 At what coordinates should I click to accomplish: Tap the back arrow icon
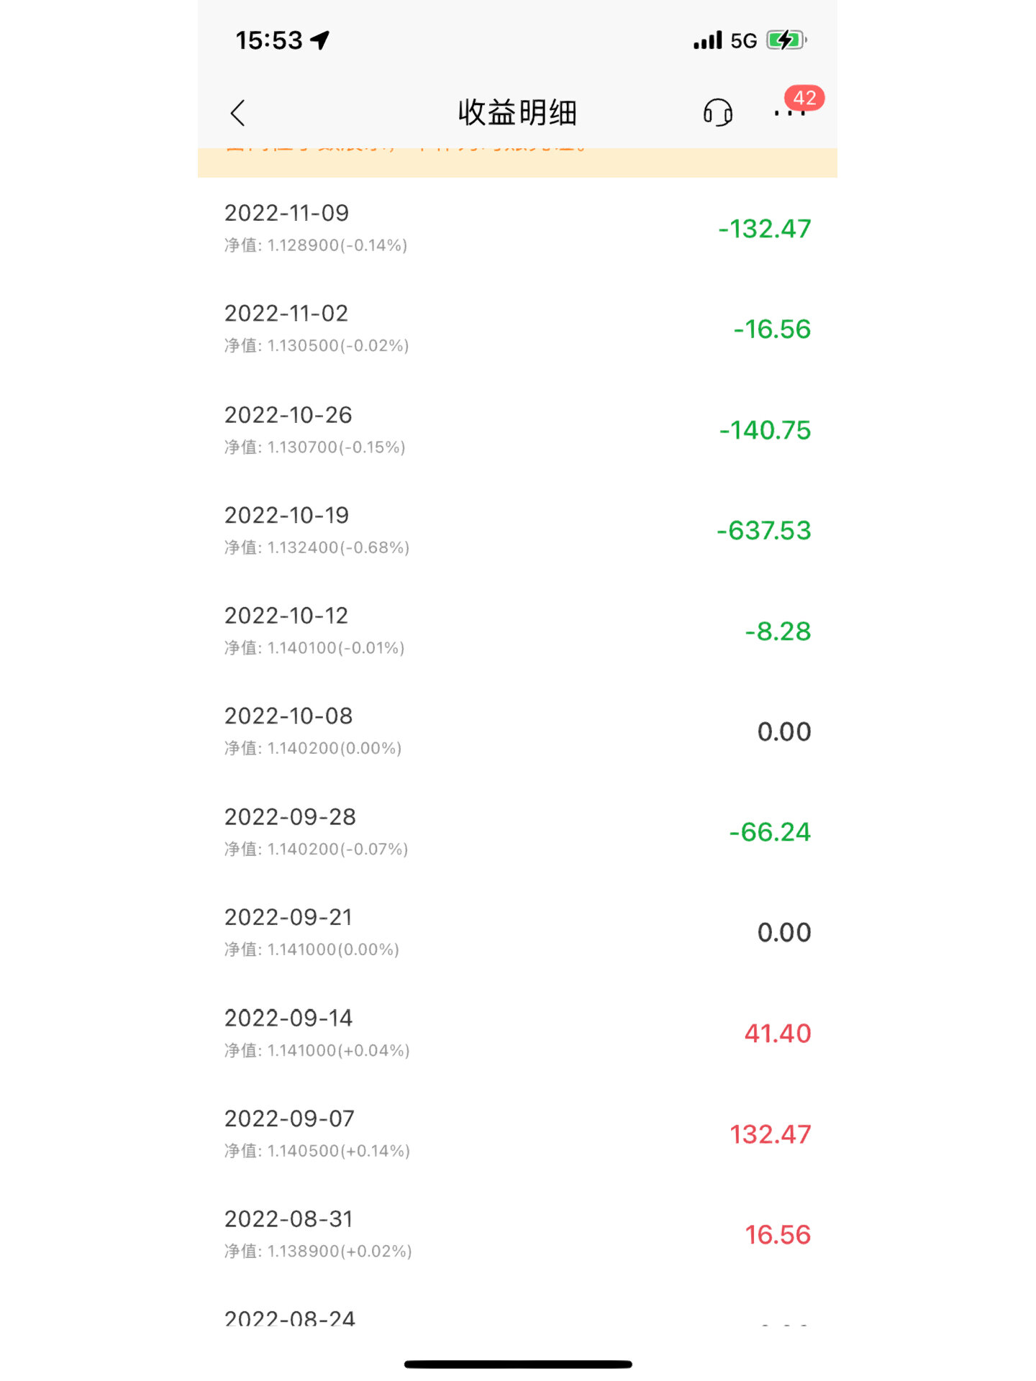238,113
